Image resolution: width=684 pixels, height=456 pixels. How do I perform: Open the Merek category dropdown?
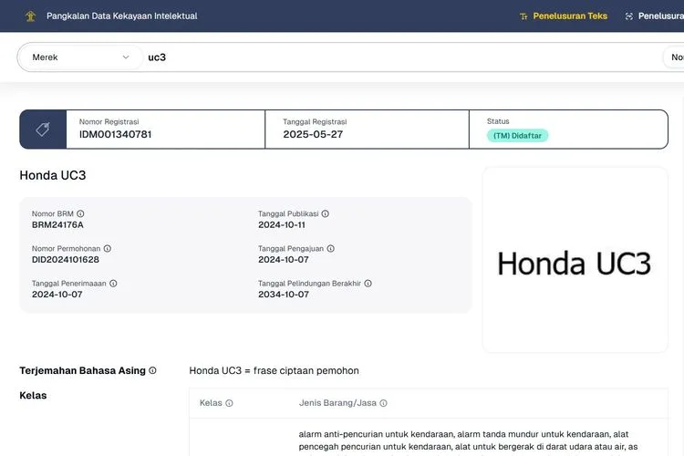(80, 57)
